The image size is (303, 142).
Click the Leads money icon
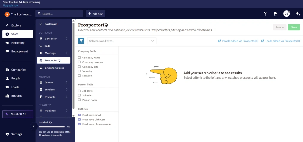point(7,87)
